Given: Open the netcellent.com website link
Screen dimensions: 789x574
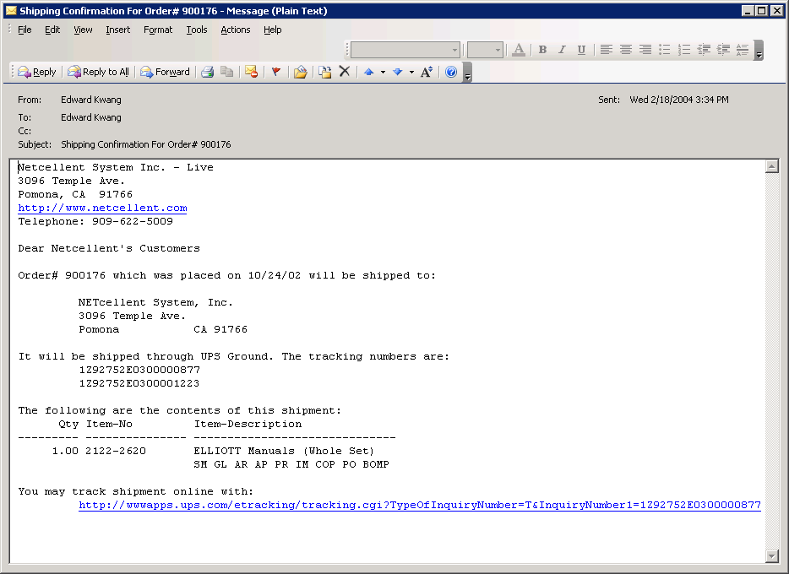Looking at the screenshot, I should point(103,208).
